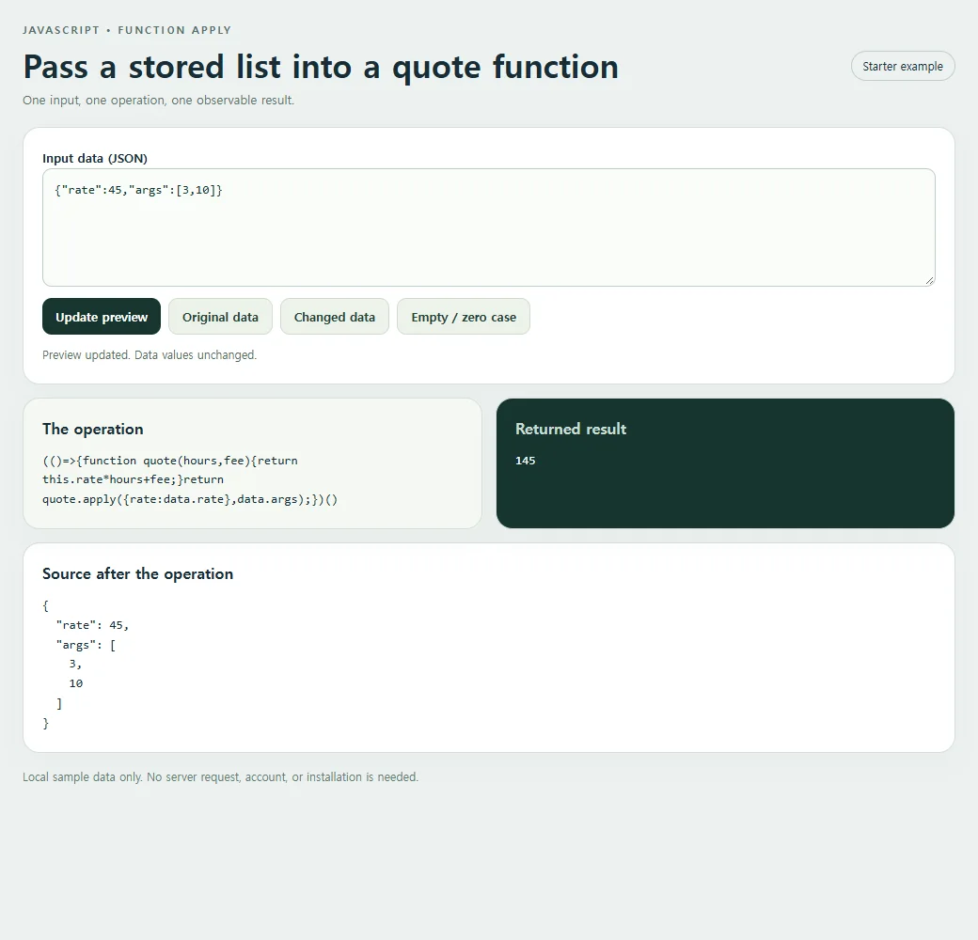
Task: Click the '10' value in source output
Action: point(76,683)
